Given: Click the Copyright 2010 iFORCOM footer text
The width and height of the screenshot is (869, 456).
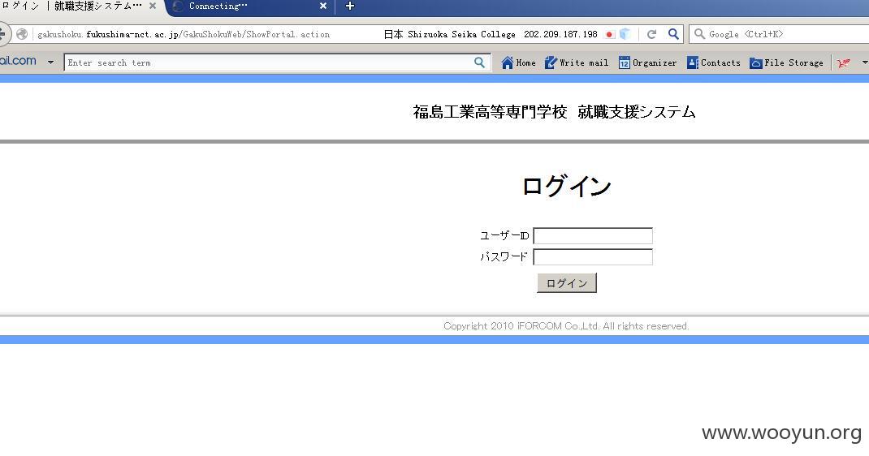Looking at the screenshot, I should [566, 326].
